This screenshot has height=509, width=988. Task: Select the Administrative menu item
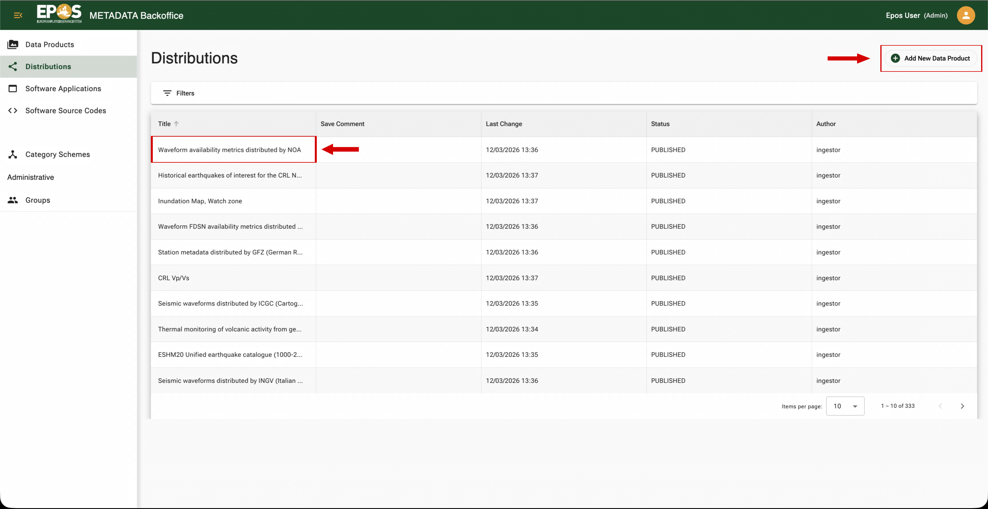click(x=30, y=177)
